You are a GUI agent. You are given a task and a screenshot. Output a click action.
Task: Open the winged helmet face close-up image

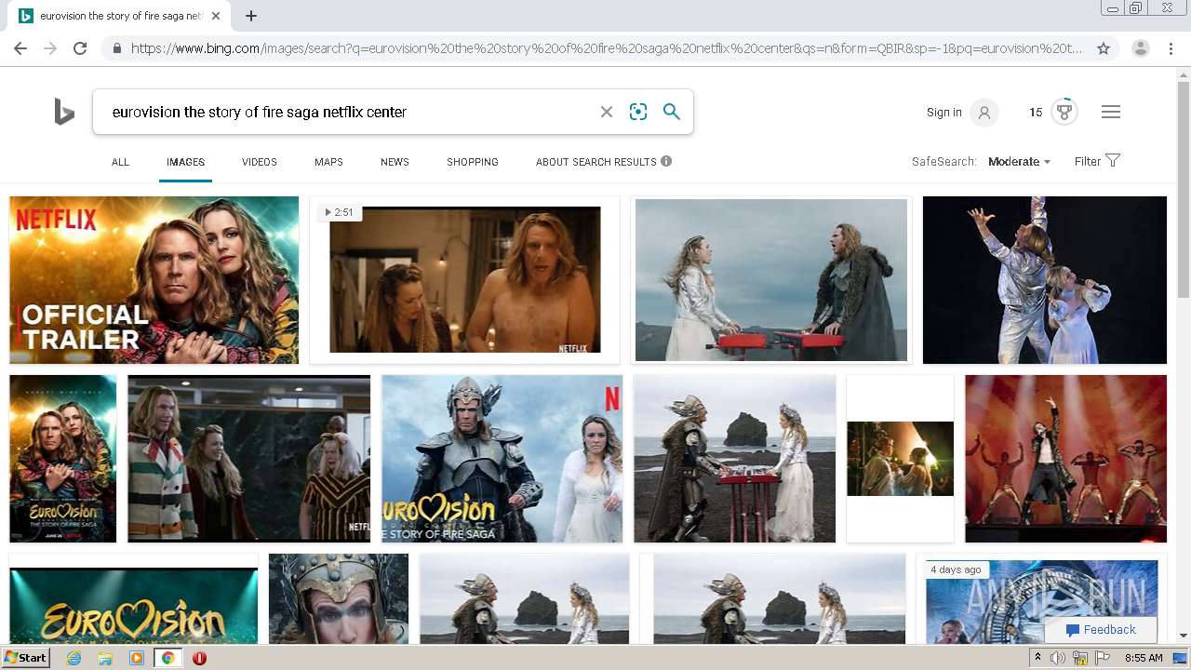(338, 600)
